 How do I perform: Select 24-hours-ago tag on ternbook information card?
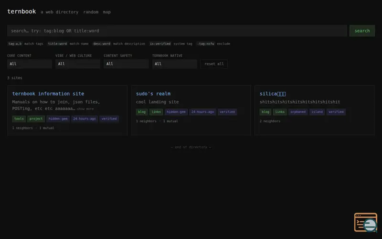pos(85,119)
